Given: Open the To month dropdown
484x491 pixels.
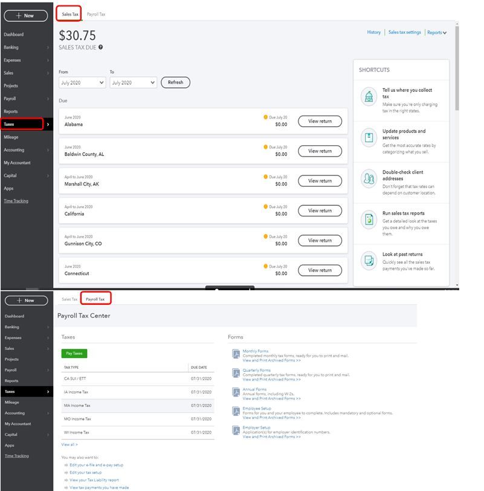Looking at the screenshot, I should point(134,83).
